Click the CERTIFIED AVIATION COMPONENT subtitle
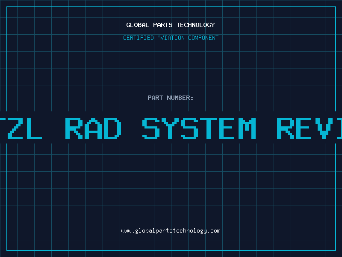Image resolution: width=342 pixels, height=257 pixels. pyautogui.click(x=171, y=38)
